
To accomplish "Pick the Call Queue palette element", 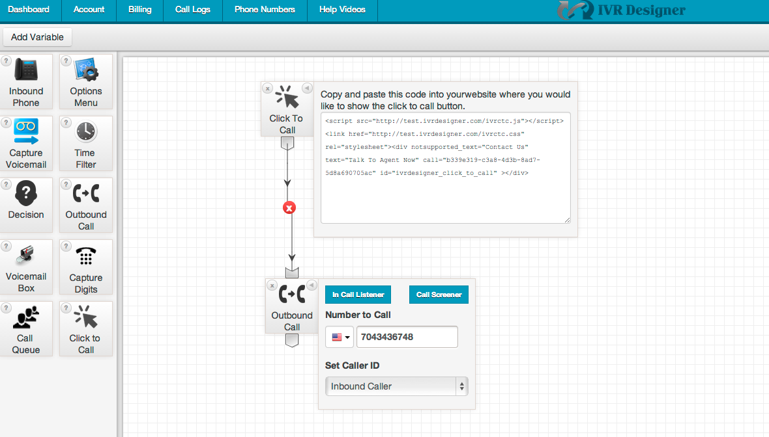I will (x=26, y=328).
